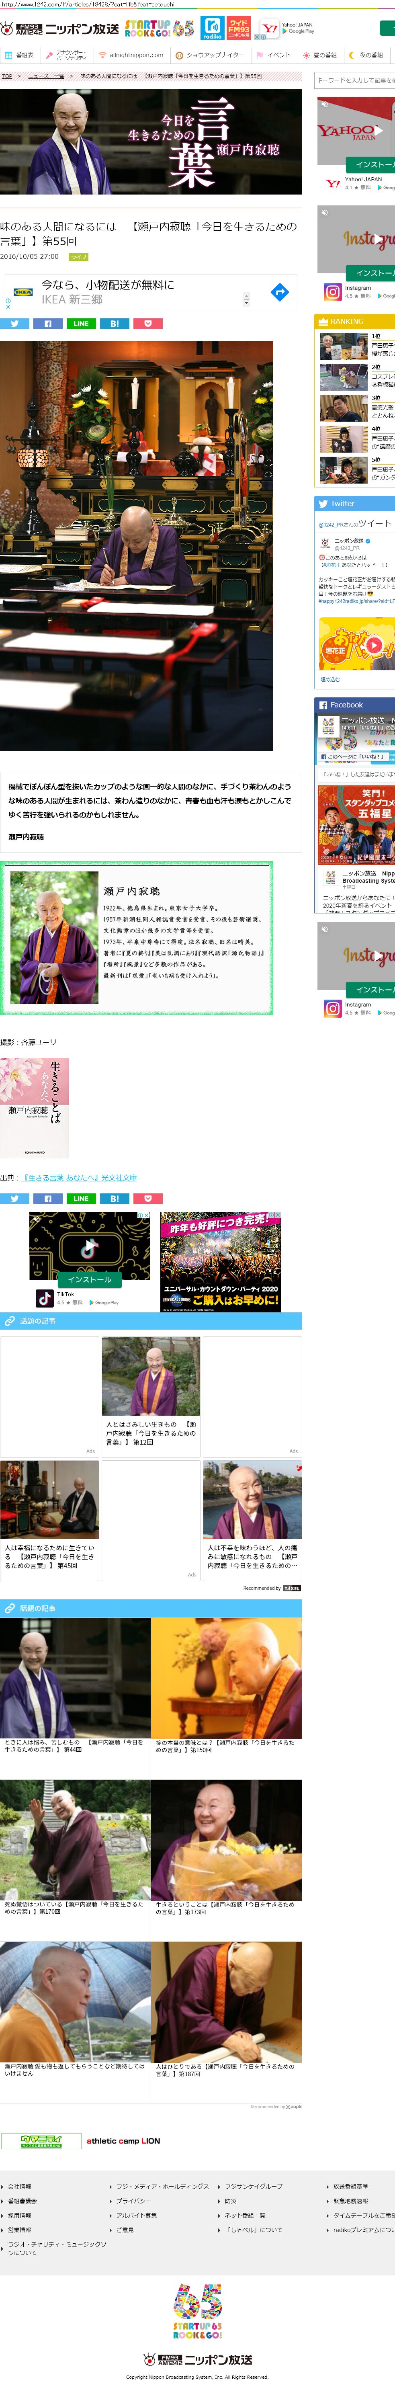Click Hatena B! bookmark button below the book source link
The height and width of the screenshot is (2392, 395).
point(114,1199)
